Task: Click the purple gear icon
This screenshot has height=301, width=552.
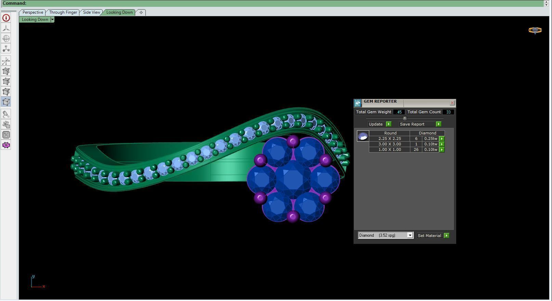Action: [6, 145]
